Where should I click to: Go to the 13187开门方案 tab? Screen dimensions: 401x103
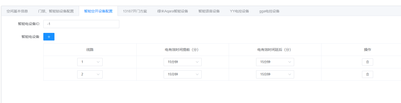click(135, 11)
